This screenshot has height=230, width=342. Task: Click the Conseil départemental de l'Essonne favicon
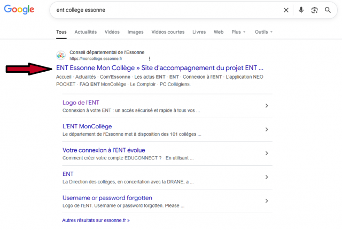pyautogui.click(x=60, y=55)
